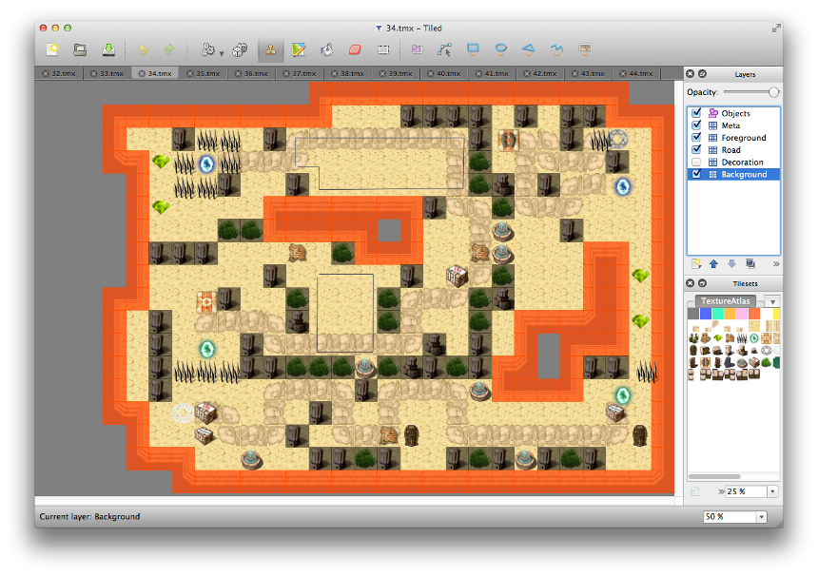Hide the Road layer
This screenshot has height=576, width=818.
696,149
